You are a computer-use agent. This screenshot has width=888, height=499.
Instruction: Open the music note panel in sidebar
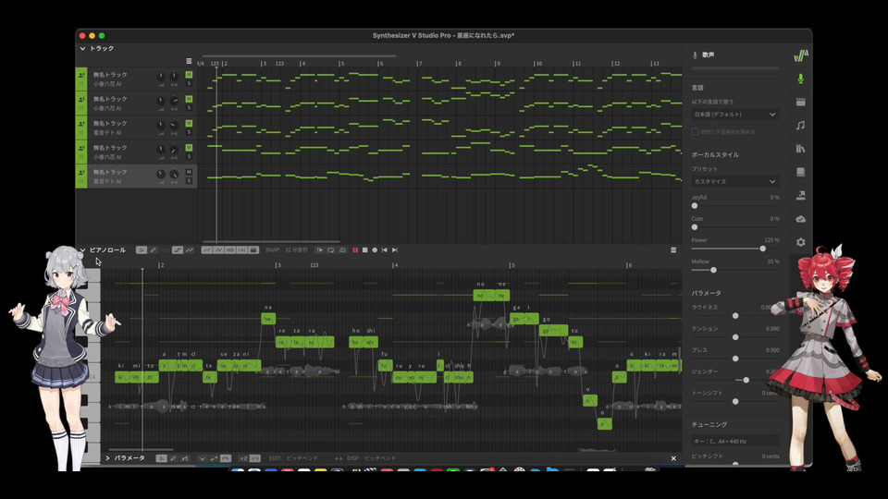point(800,125)
